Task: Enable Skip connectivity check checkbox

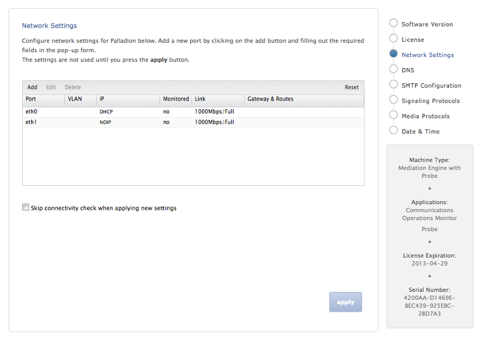Action: point(26,208)
